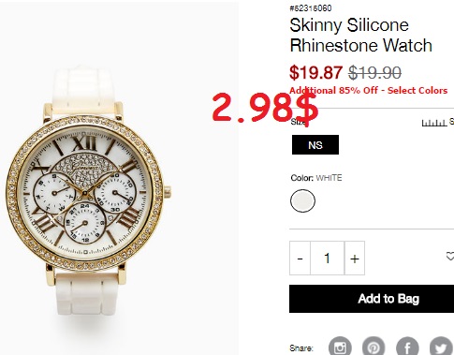Image resolution: width=454 pixels, height=355 pixels.
Task: Click the crossed-out $19.90 original price
Action: (374, 73)
